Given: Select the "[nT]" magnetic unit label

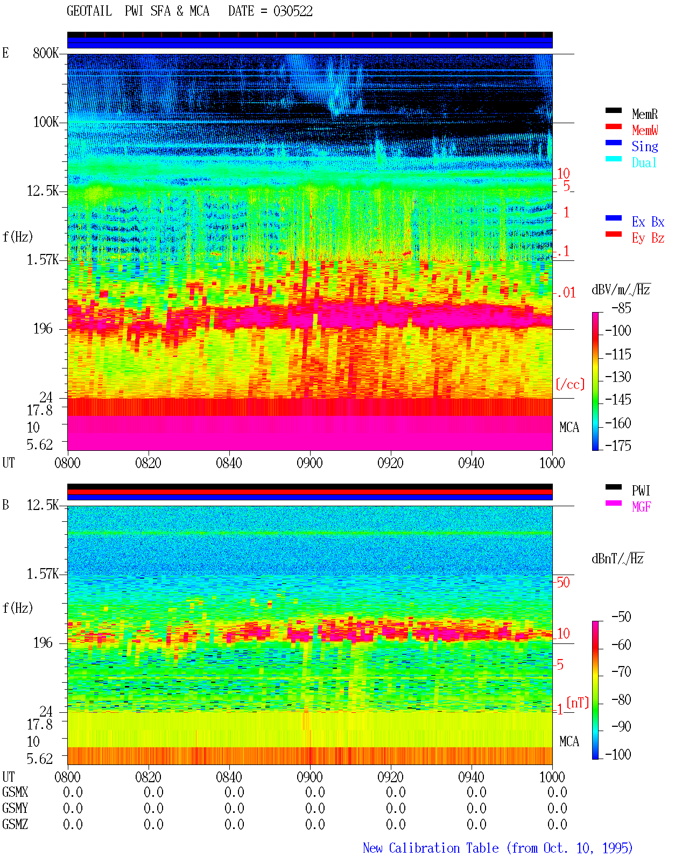Looking at the screenshot, I should (x=578, y=703).
